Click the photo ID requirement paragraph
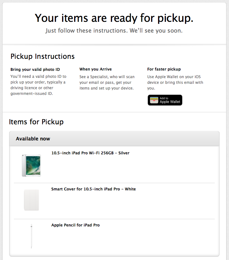This screenshot has width=229, height=260. 38,85
